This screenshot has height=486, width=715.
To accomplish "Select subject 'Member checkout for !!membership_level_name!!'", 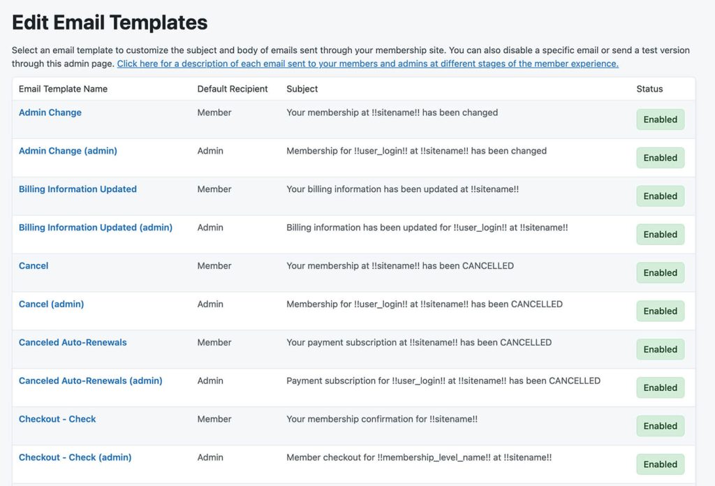I will [x=419, y=457].
